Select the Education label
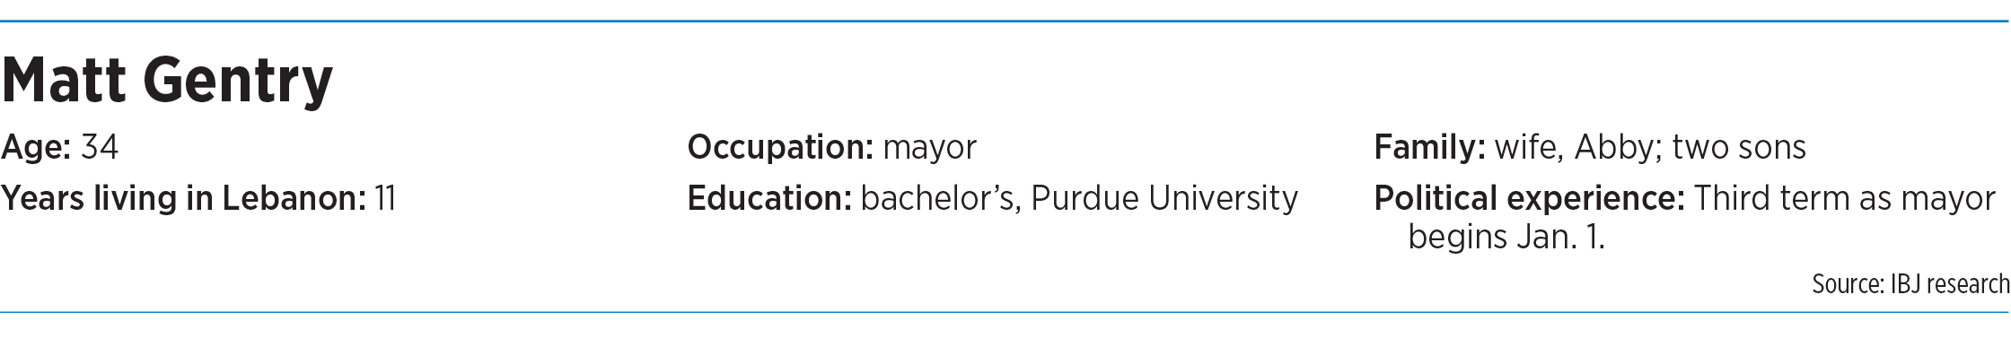2011x338 pixels. click(769, 198)
